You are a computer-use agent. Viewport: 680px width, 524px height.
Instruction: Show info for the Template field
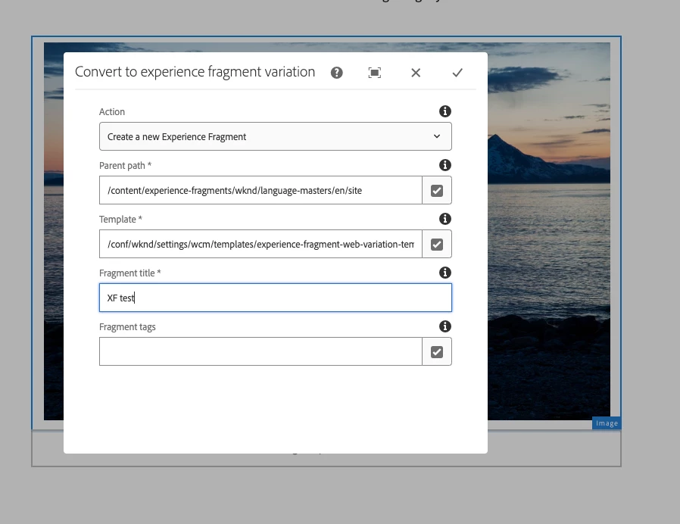445,219
